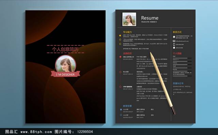Image resolution: width=218 pixels, height=135 pixels.
Task: Click the mobile phone icon
Action: (x=174, y=44)
